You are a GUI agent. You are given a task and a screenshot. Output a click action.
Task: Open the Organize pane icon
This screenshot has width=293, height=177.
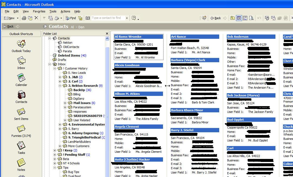[x=80, y=18]
